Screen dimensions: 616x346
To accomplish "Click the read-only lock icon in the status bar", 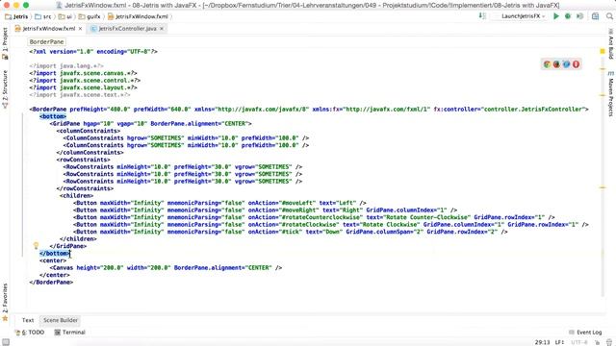I will (x=597, y=342).
